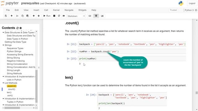
Task: Go to highlighted .append() entry
Action: click(12, 86)
